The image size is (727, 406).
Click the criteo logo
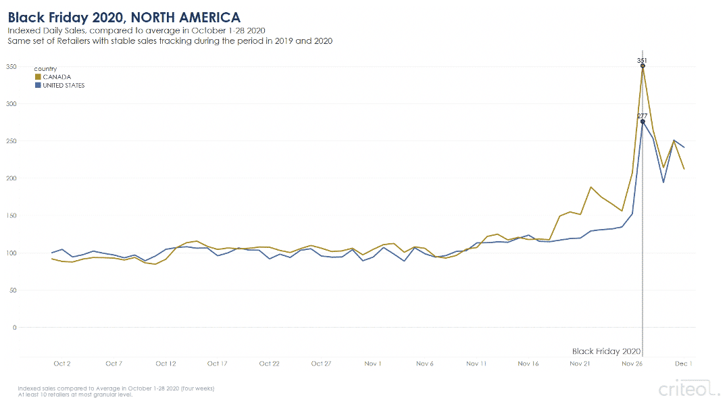pyautogui.click(x=689, y=388)
